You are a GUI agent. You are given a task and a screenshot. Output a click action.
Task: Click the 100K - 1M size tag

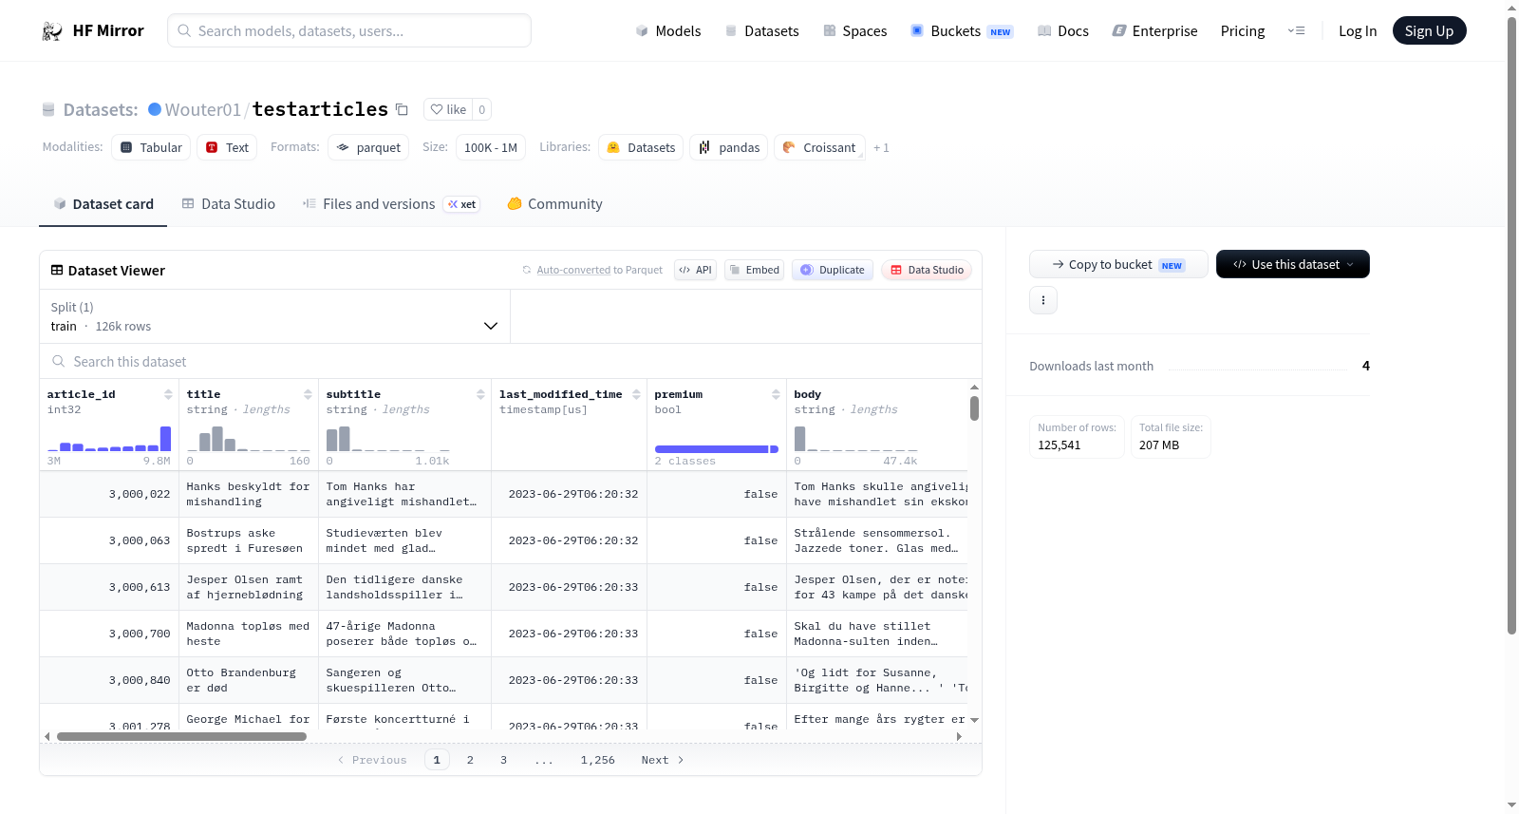click(x=491, y=147)
